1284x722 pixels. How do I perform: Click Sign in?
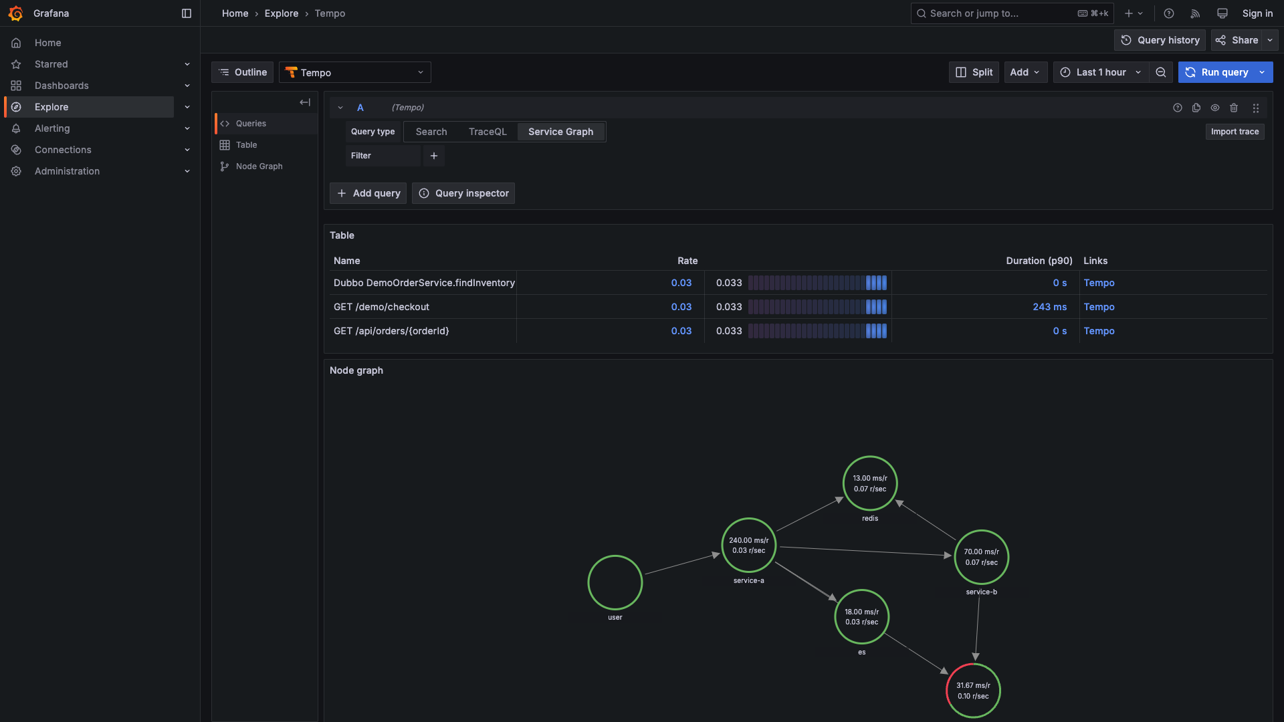point(1257,13)
